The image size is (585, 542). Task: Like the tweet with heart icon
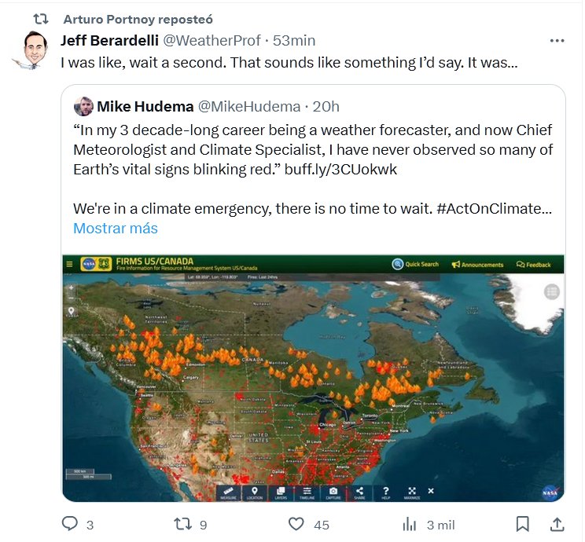tap(296, 524)
